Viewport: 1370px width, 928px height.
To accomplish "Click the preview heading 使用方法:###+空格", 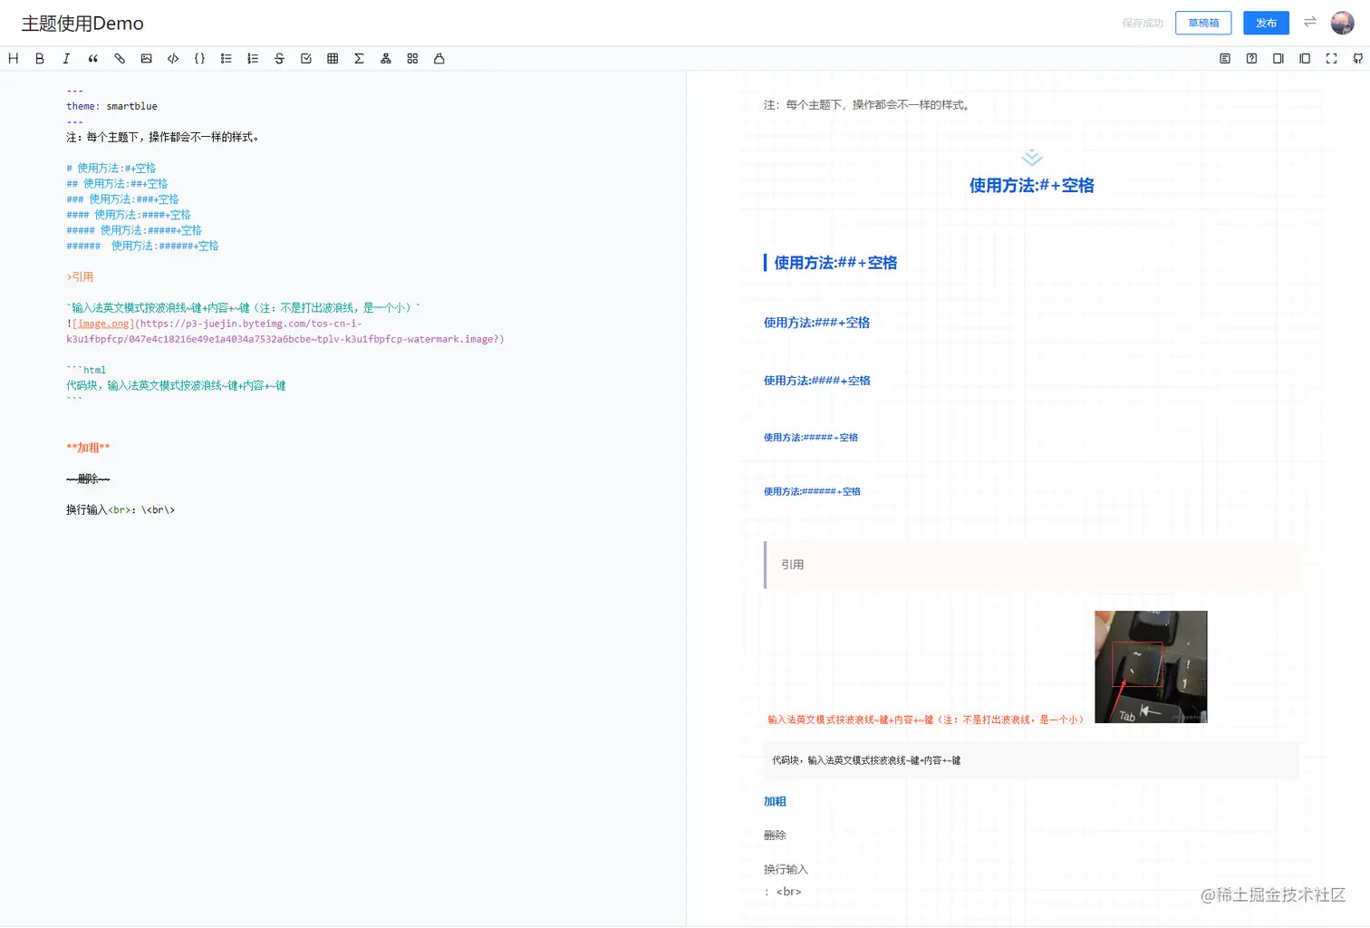I will coord(816,323).
